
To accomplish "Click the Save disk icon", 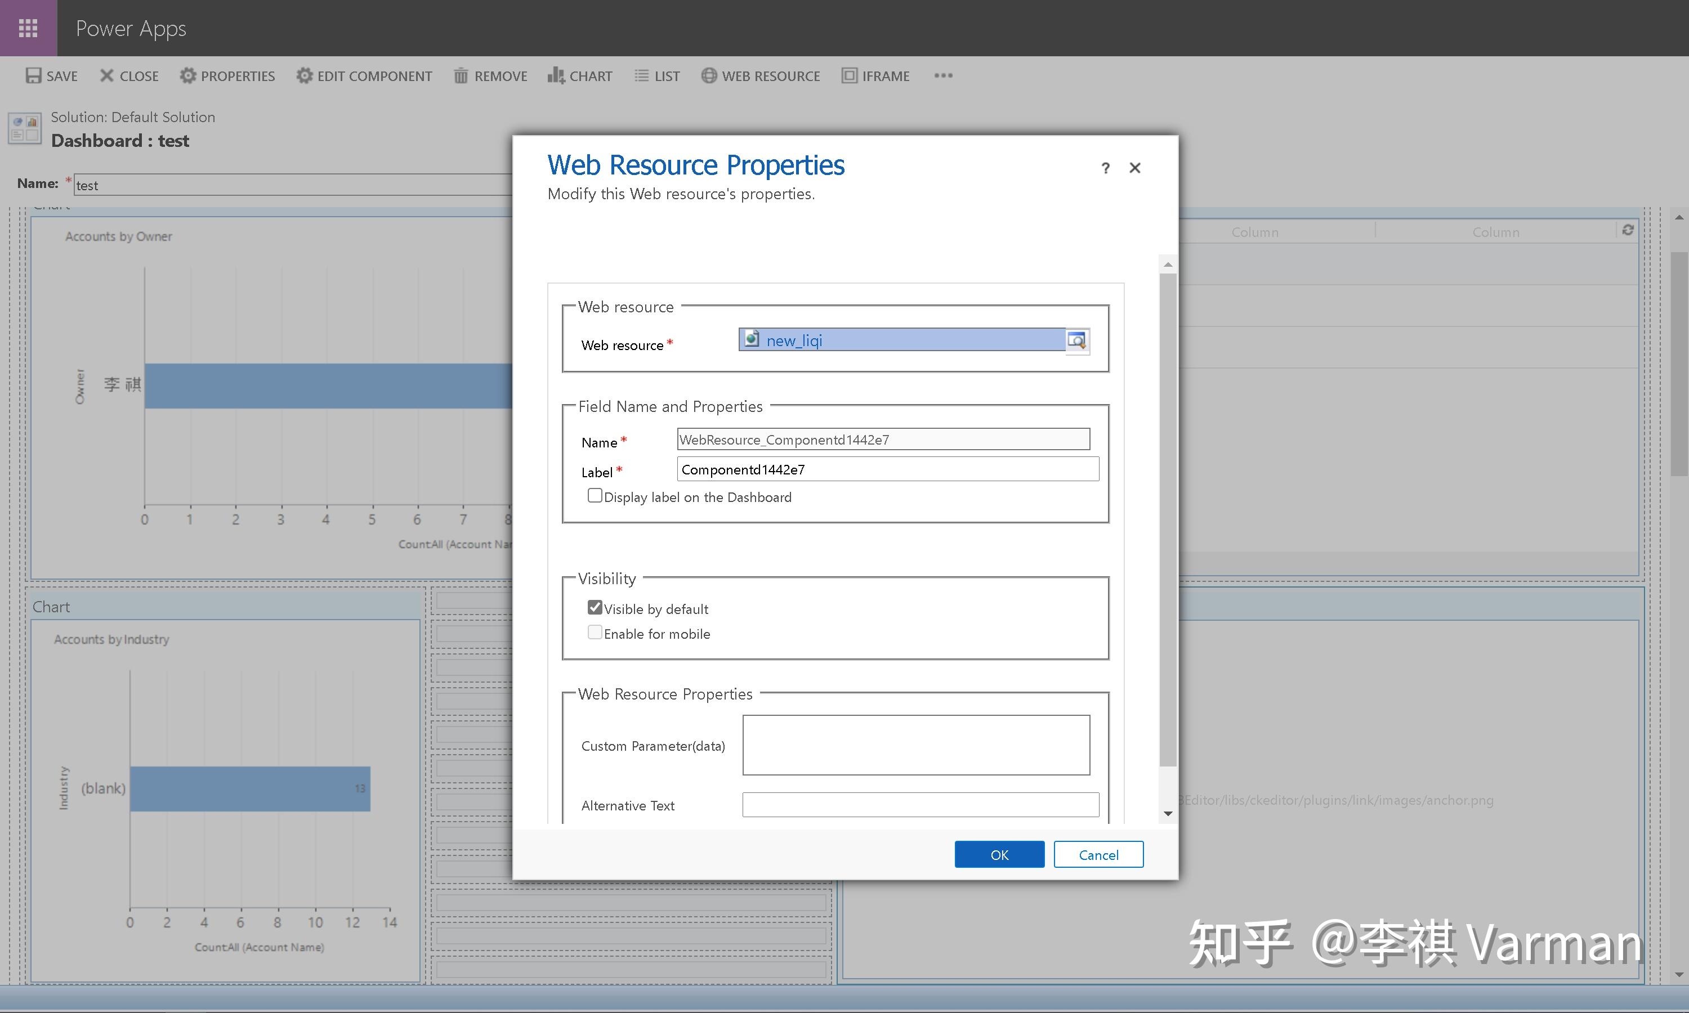I will tap(33, 76).
